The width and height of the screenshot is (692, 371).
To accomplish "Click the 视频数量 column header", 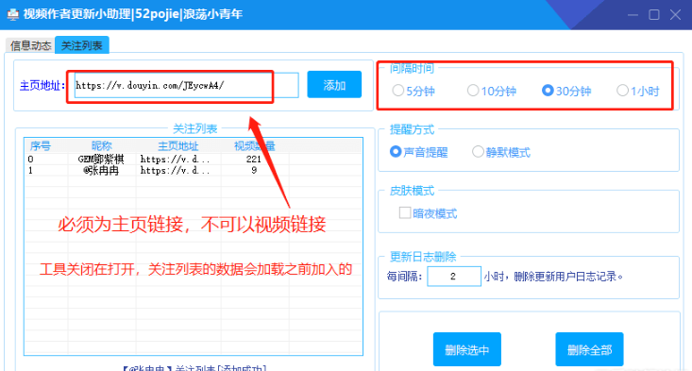I will pos(254,146).
